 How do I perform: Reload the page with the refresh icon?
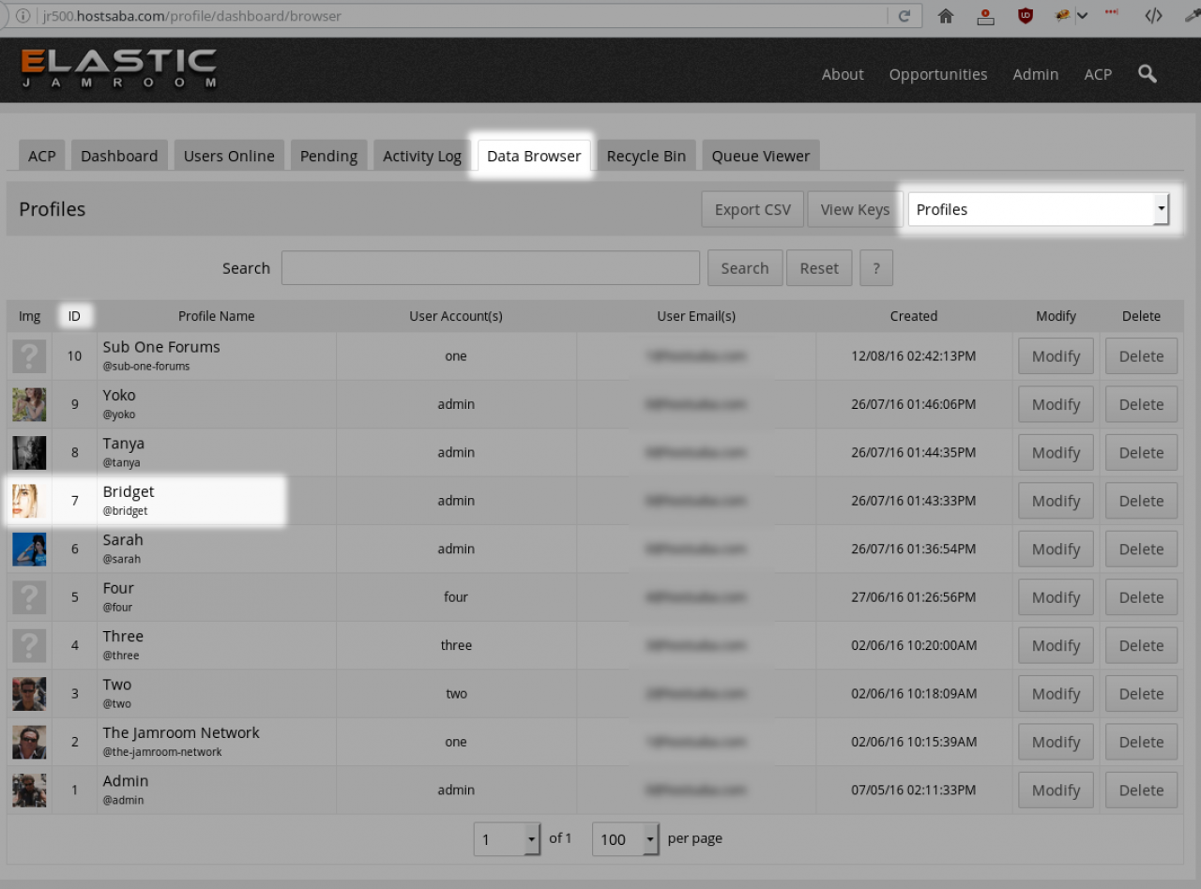[905, 16]
